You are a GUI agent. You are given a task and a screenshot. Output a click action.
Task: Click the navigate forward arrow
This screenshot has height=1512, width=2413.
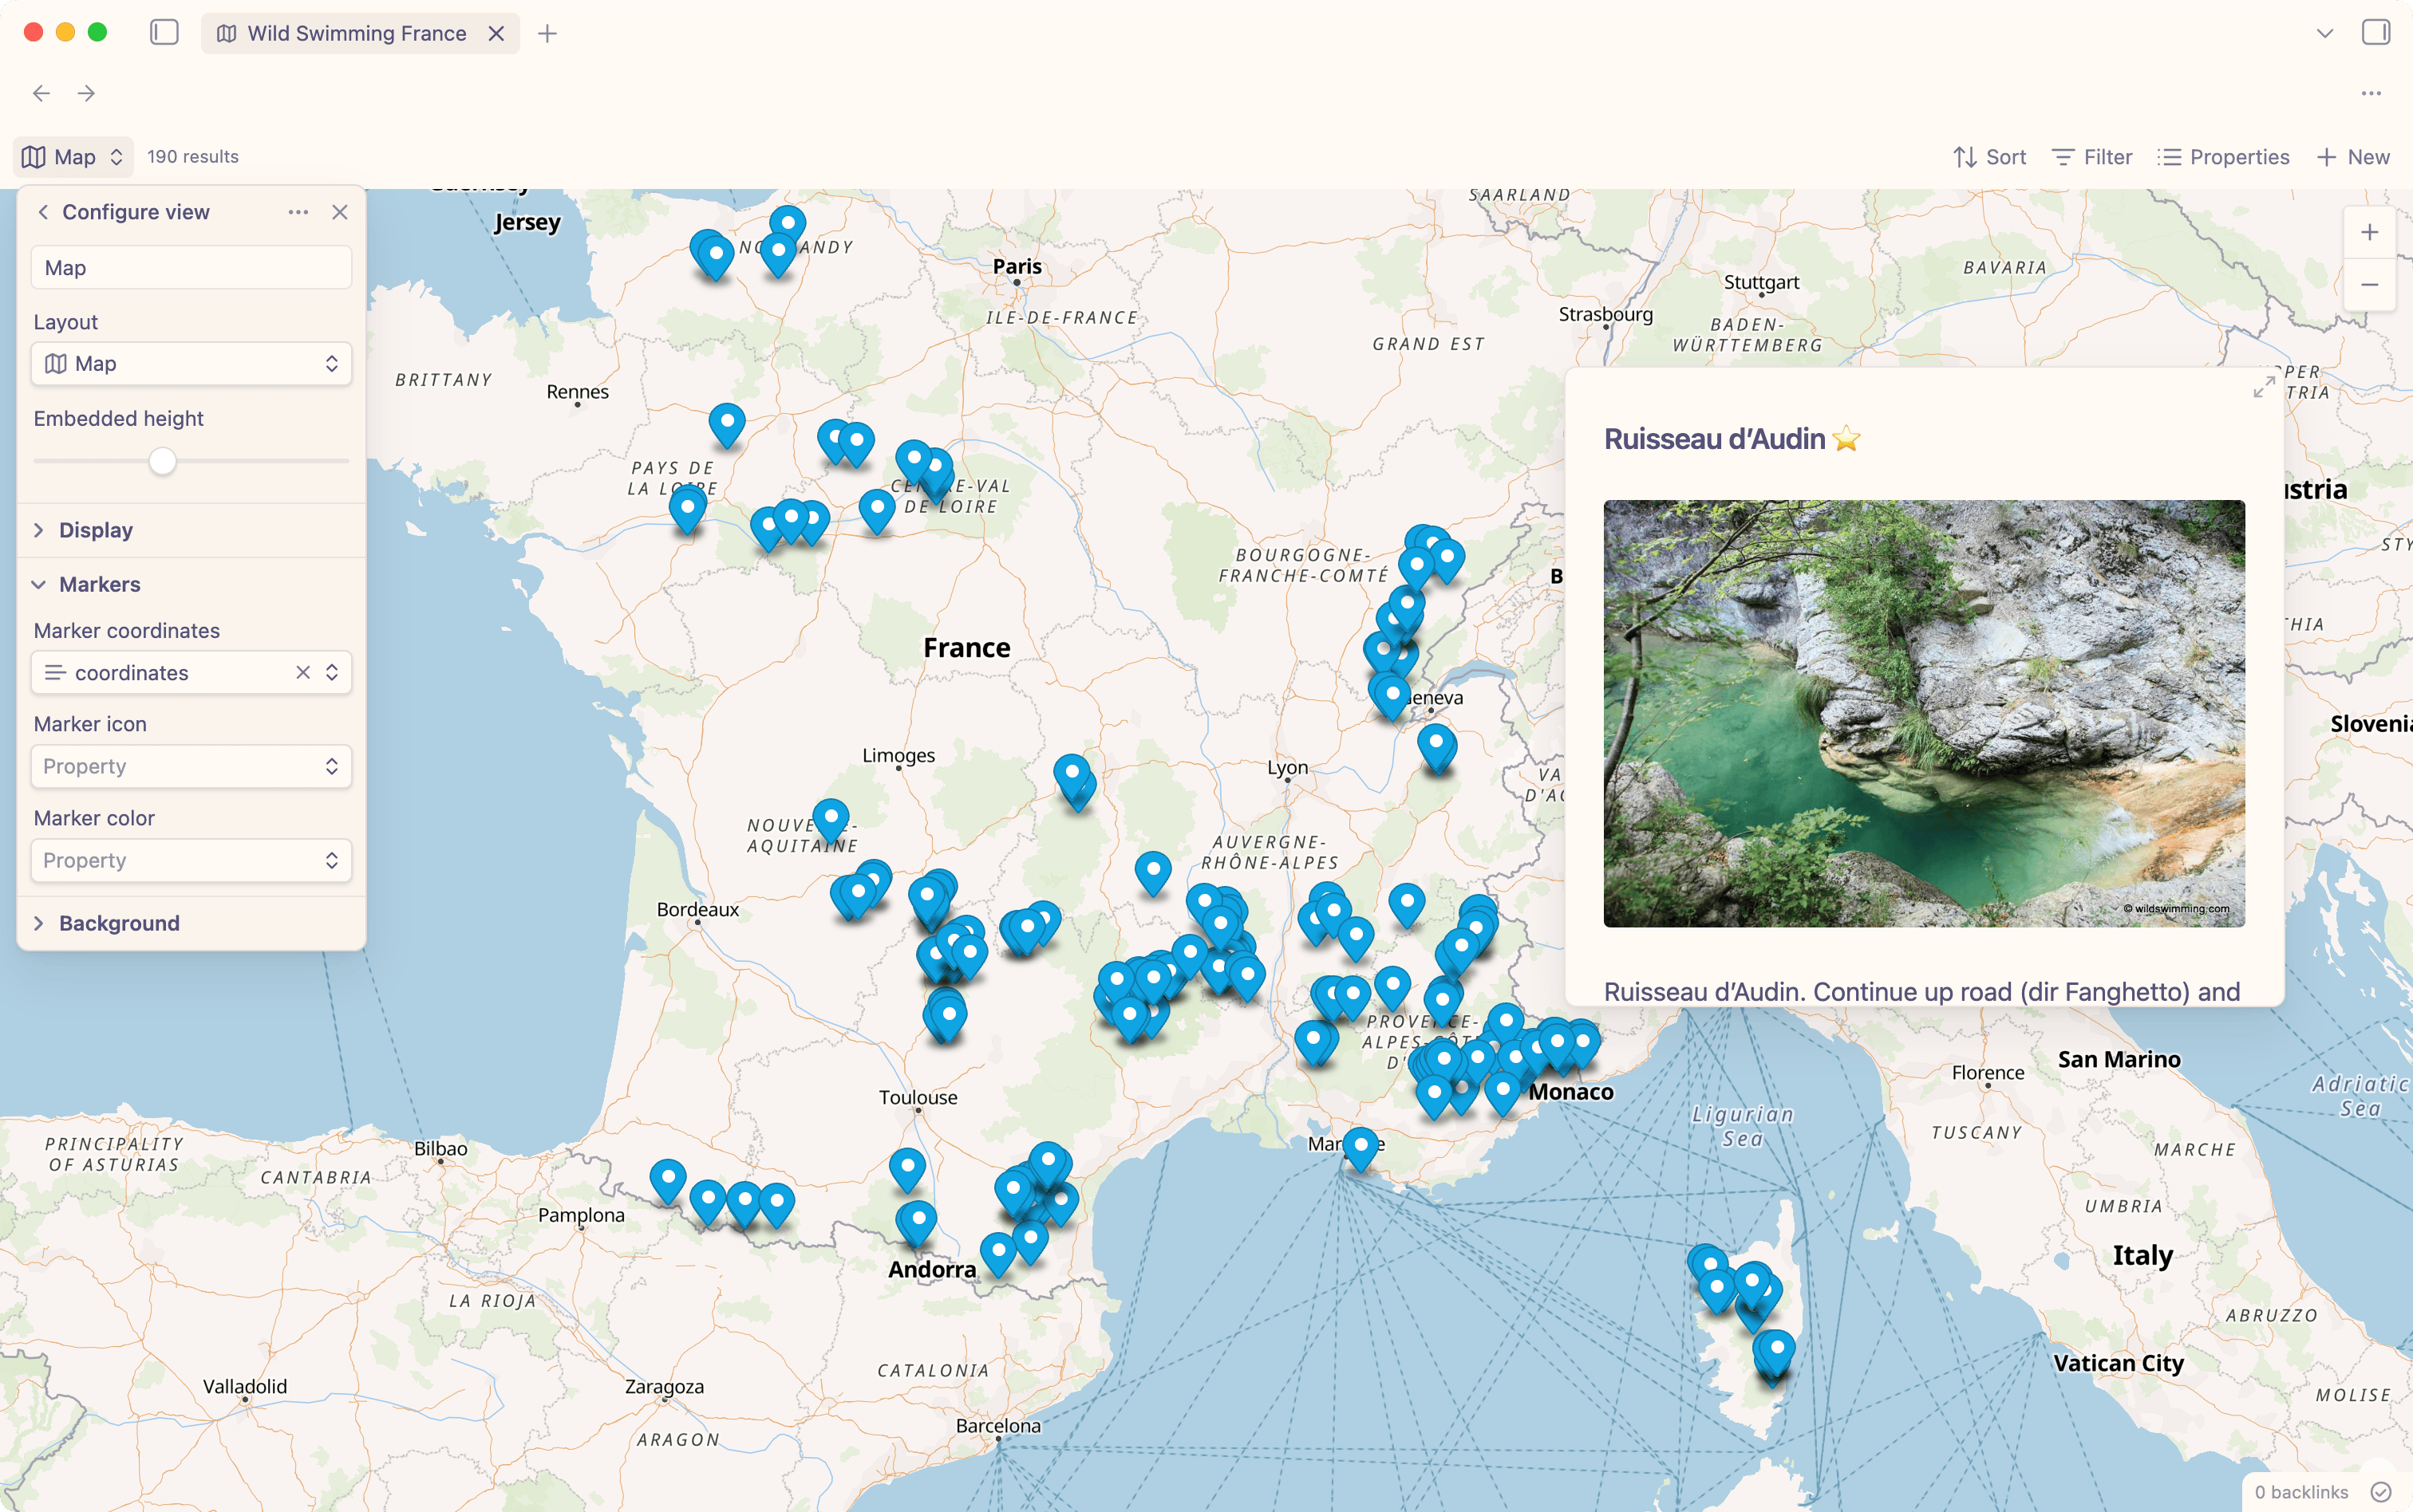coord(87,93)
